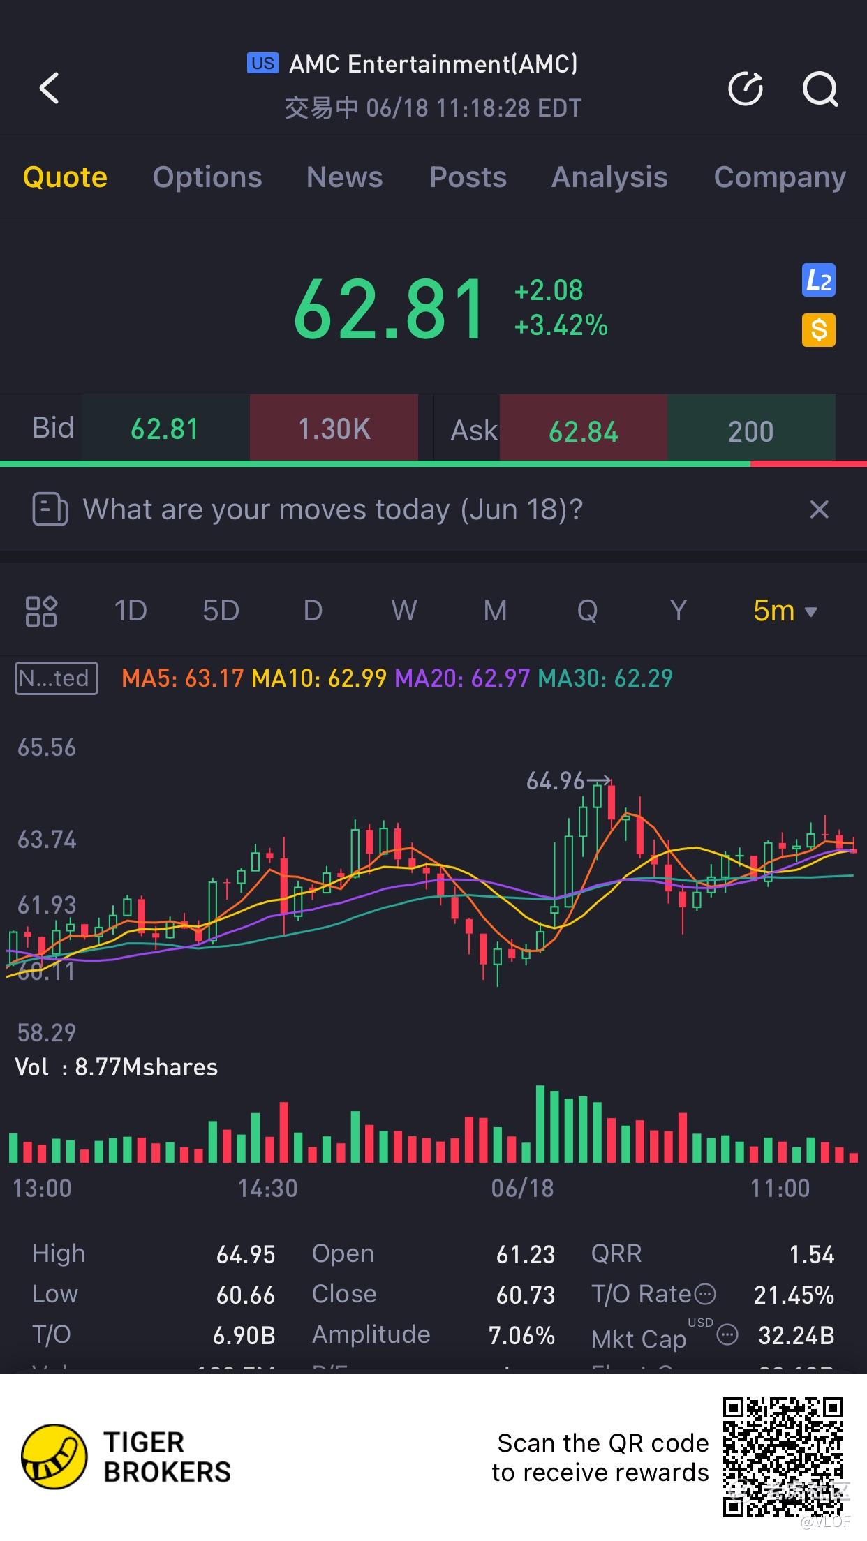Image resolution: width=867 pixels, height=1541 pixels.
Task: Open the News tab
Action: (344, 177)
